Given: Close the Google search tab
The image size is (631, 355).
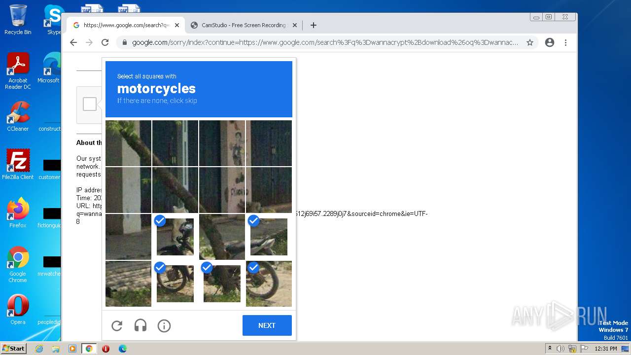Looking at the screenshot, I should click(x=177, y=25).
